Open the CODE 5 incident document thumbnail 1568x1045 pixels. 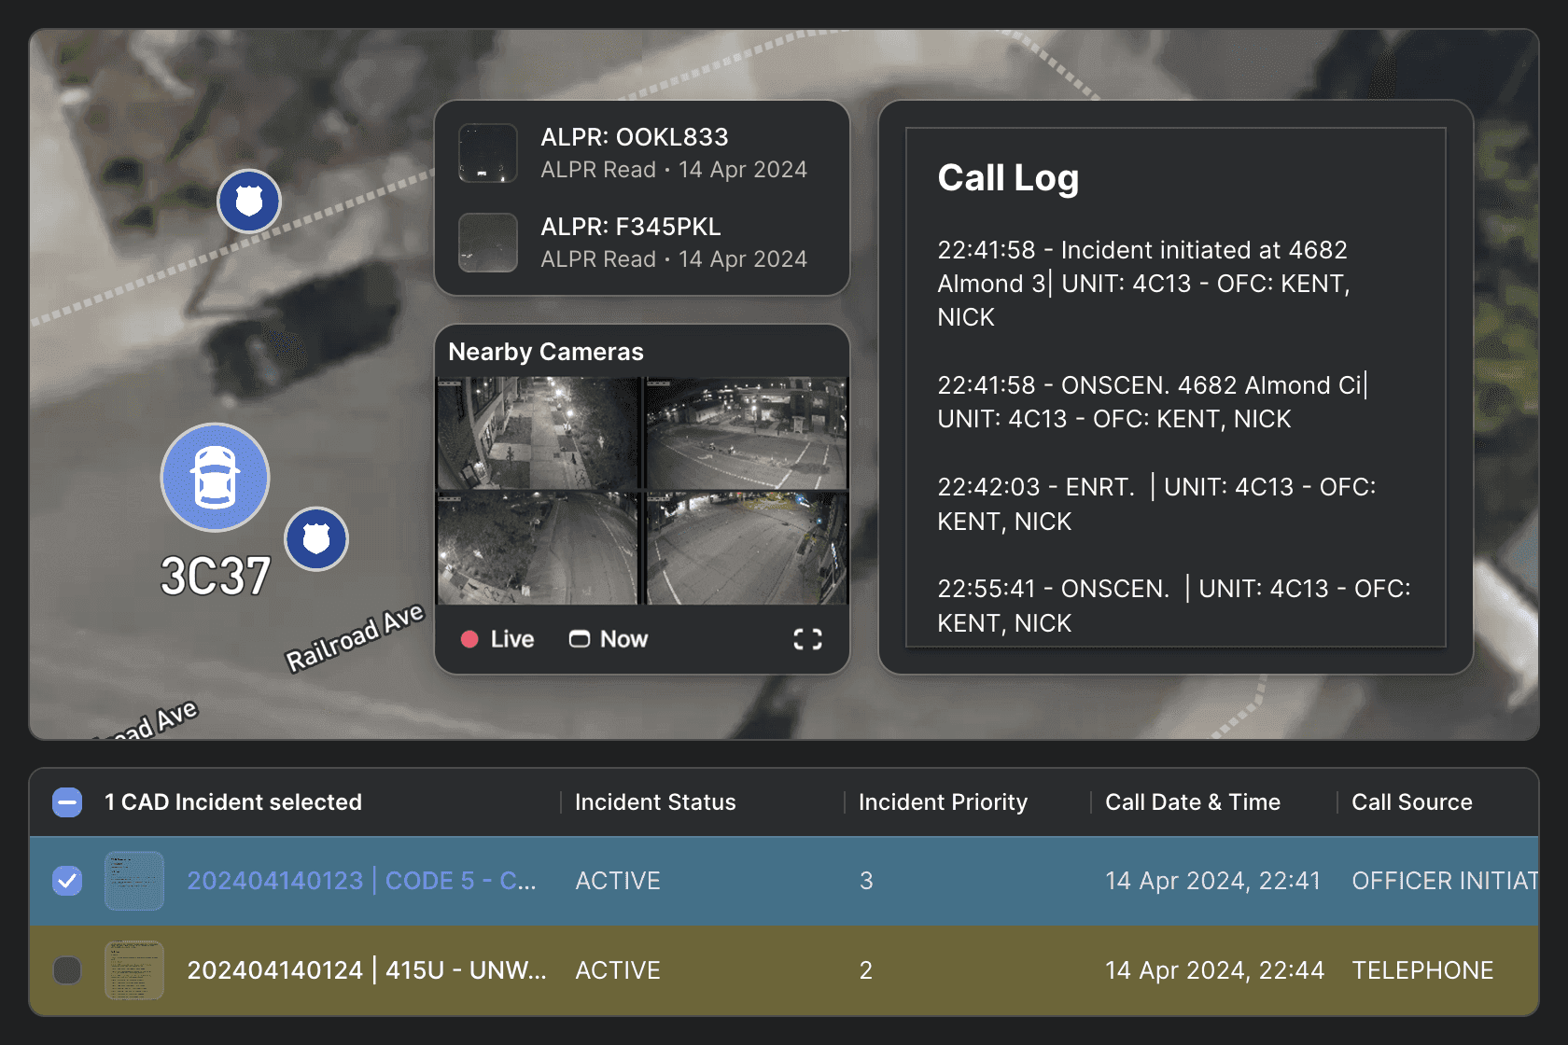point(134,881)
